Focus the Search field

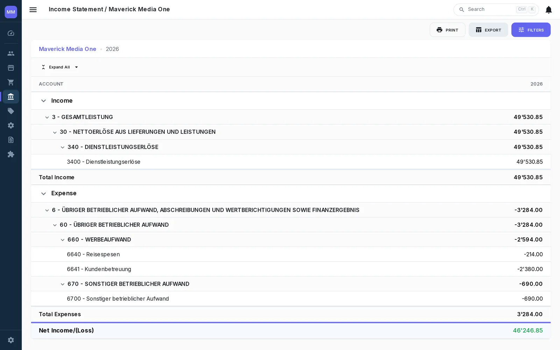click(496, 9)
